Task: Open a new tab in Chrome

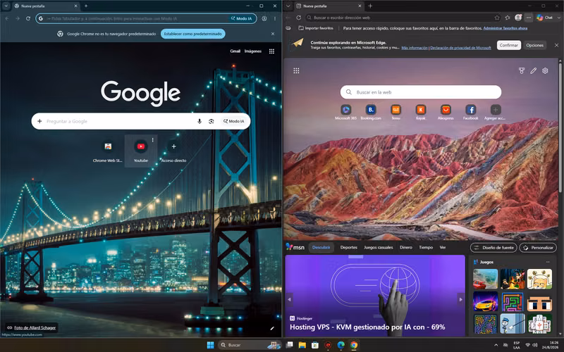Action: [85, 6]
